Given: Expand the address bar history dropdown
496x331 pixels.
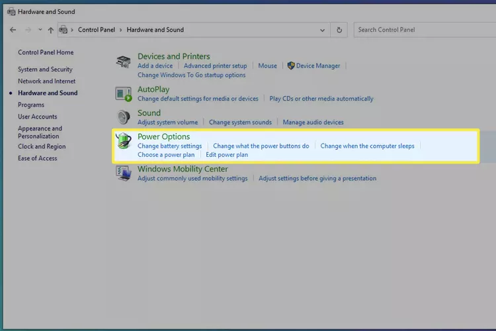Looking at the screenshot, I should point(322,30).
